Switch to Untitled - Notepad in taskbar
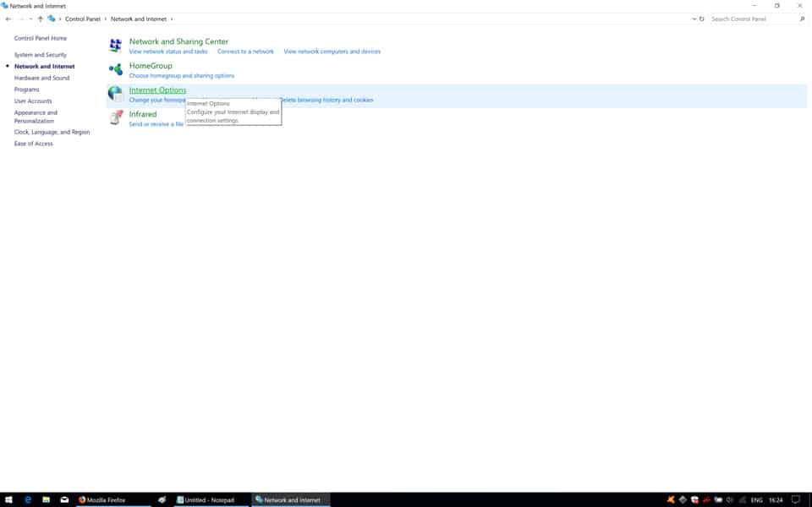Image resolution: width=812 pixels, height=507 pixels. (211, 499)
